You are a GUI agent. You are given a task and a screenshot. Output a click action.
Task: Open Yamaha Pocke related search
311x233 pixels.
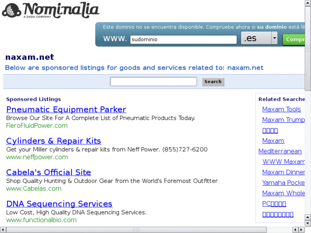pyautogui.click(x=284, y=183)
